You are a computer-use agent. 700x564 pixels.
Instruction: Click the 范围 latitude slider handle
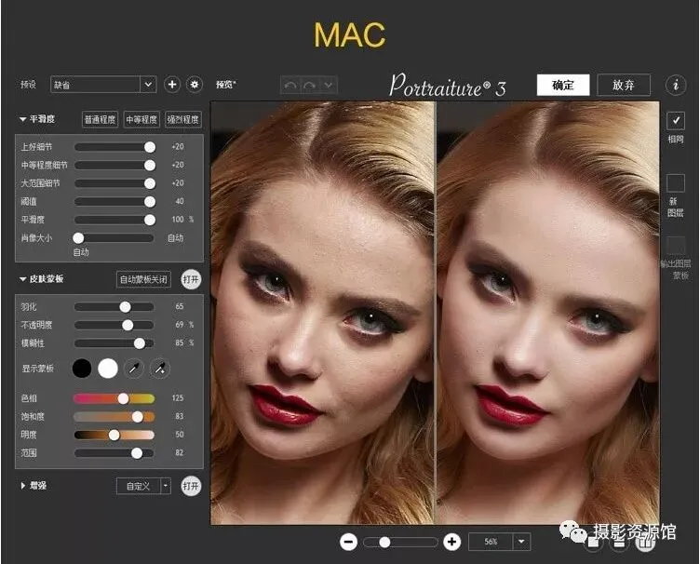click(x=137, y=453)
